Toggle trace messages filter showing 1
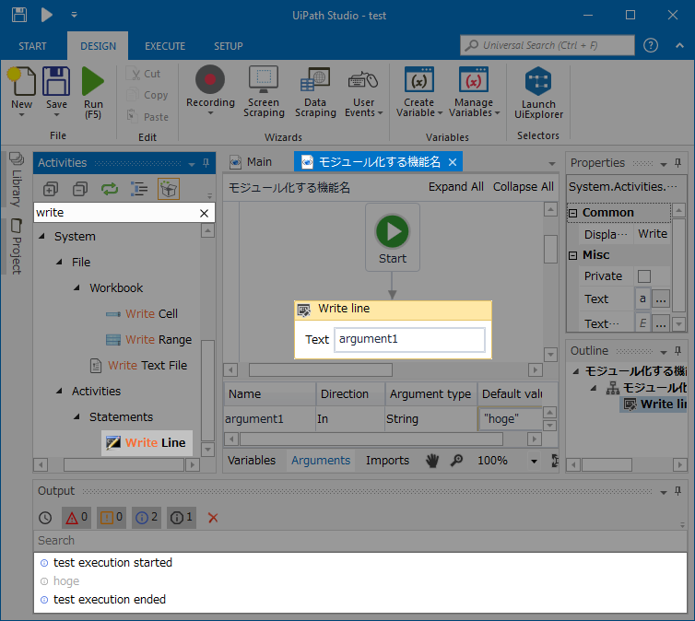Screen dimensions: 695x621 tap(182, 518)
